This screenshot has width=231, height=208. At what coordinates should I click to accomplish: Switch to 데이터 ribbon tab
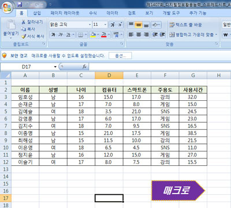112,13
